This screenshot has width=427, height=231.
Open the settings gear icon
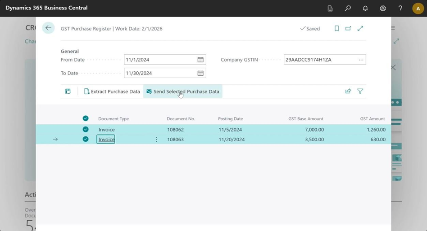pos(383,8)
